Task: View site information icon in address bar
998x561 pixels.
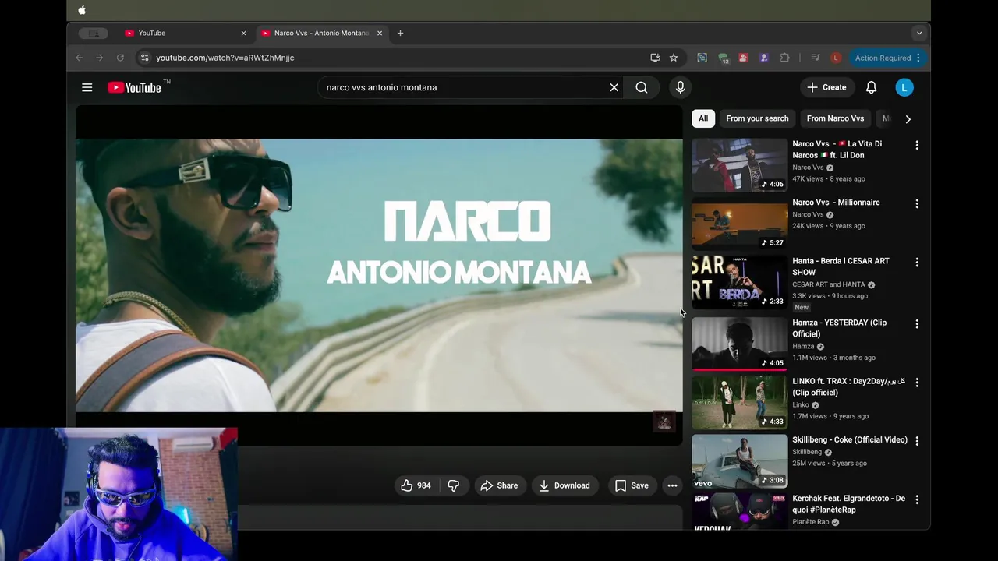Action: pyautogui.click(x=143, y=58)
